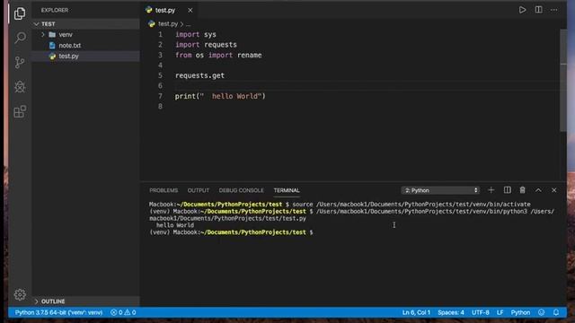Click the EXPLORER panel title
Viewport: 575px width, 323px height.
(55, 10)
